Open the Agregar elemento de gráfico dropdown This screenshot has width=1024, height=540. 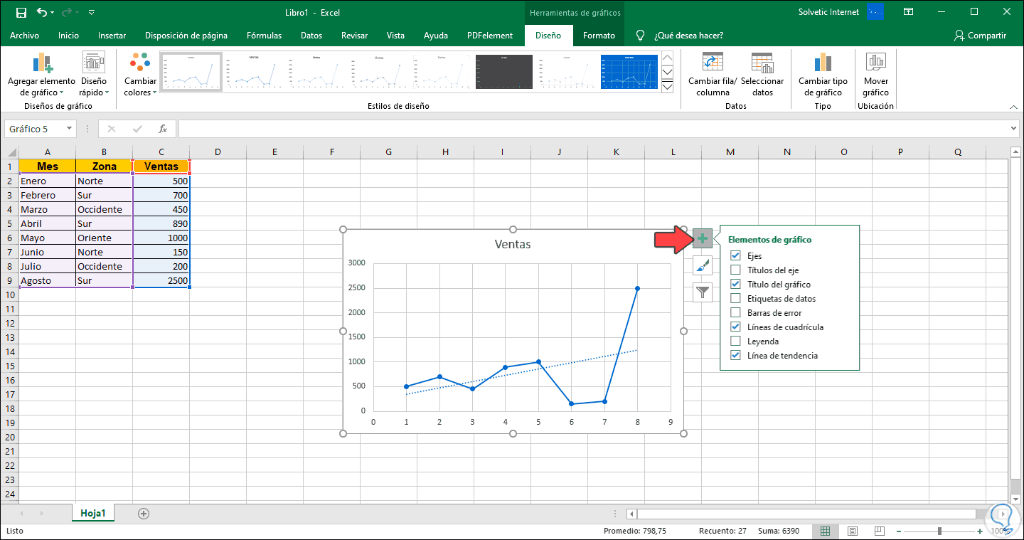(41, 75)
